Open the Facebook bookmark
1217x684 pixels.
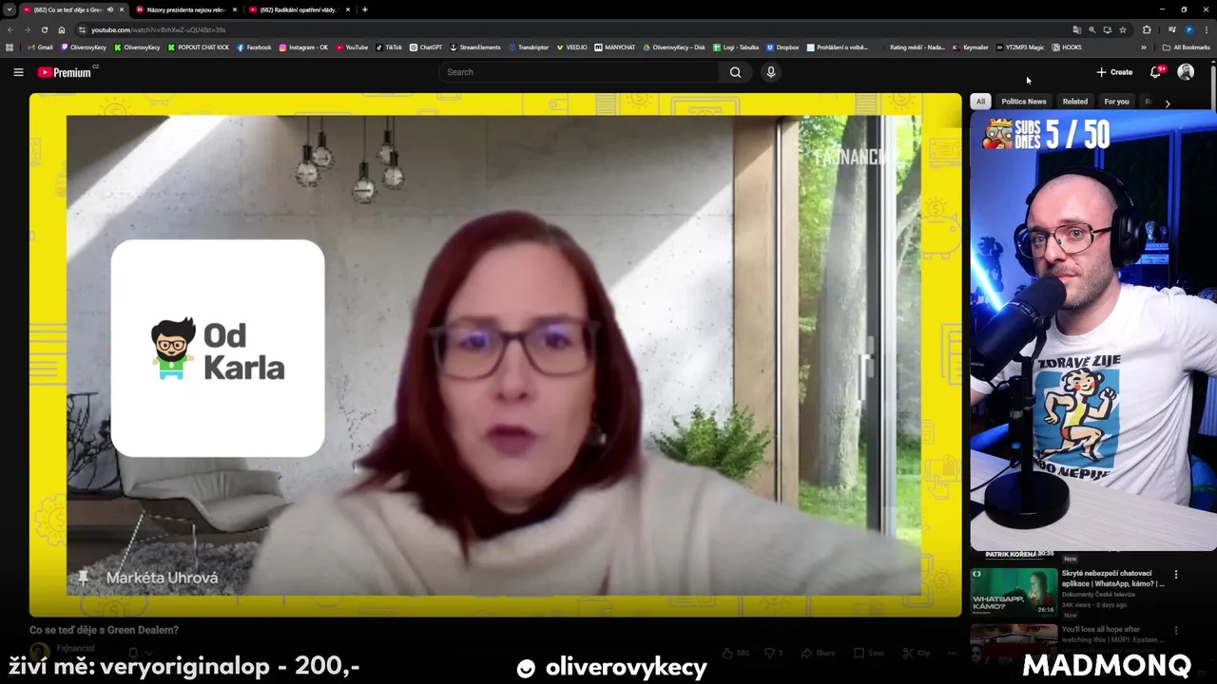[254, 47]
